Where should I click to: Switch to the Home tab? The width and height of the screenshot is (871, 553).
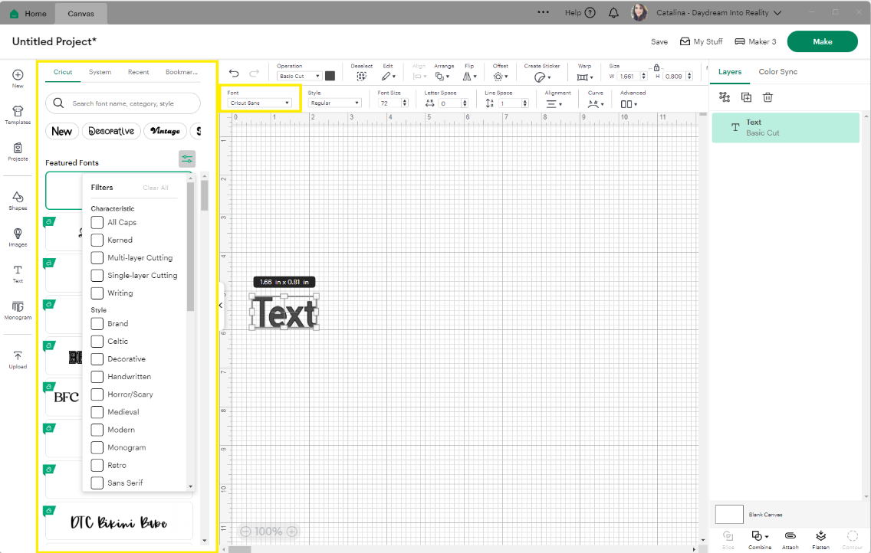coord(29,13)
